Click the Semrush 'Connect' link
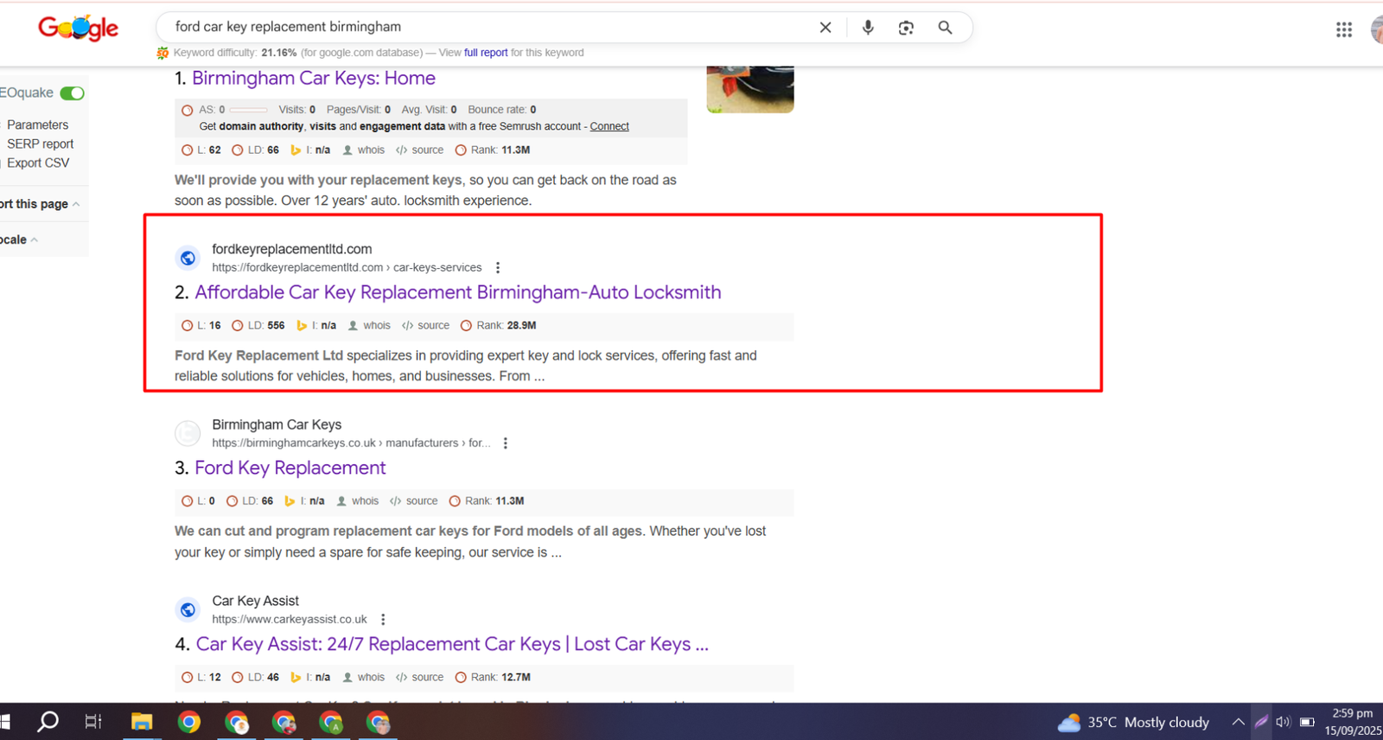 [x=609, y=126]
